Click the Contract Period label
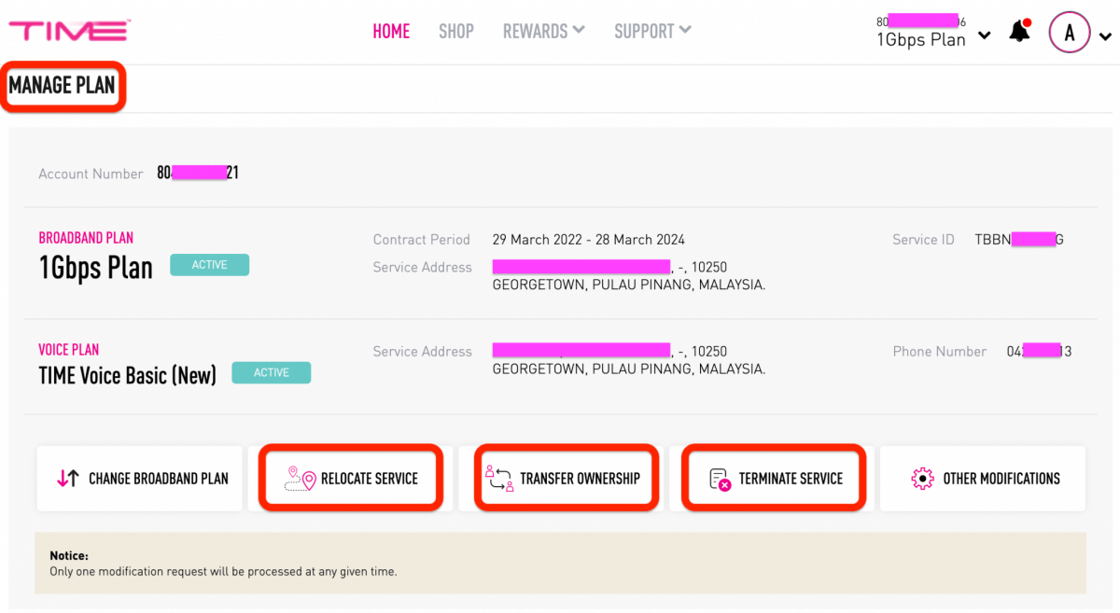This screenshot has width=1120, height=613. click(421, 240)
